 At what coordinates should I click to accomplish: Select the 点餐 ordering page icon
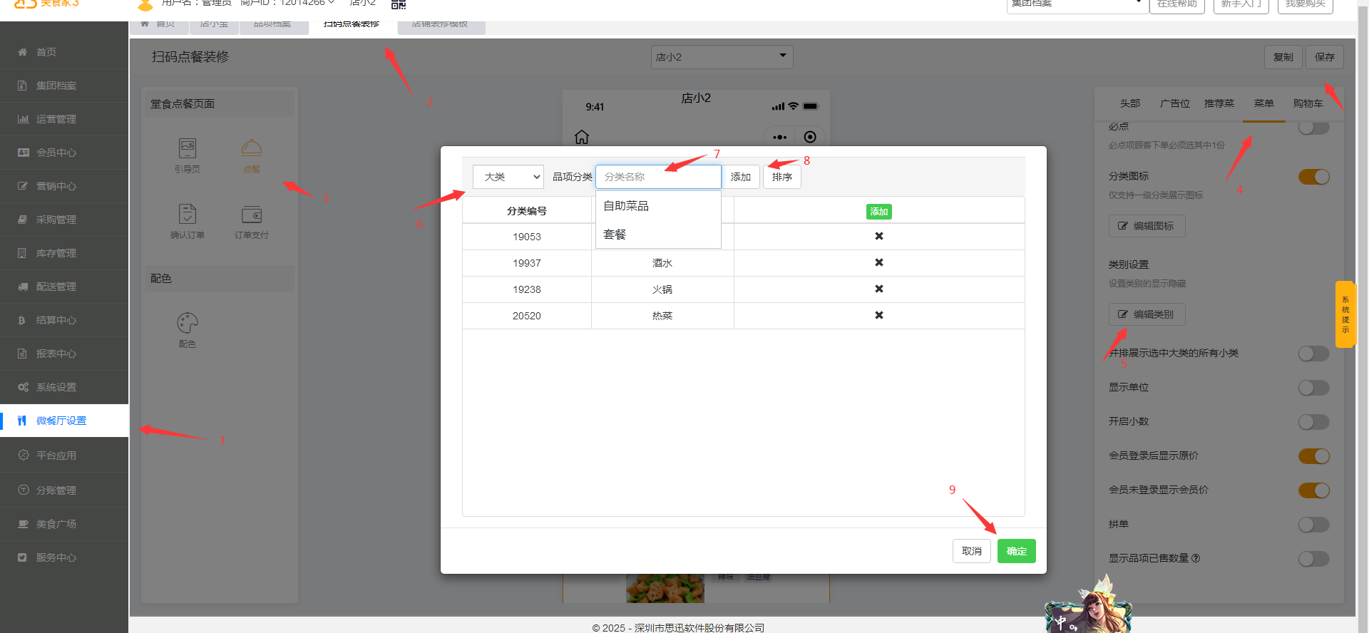click(252, 149)
